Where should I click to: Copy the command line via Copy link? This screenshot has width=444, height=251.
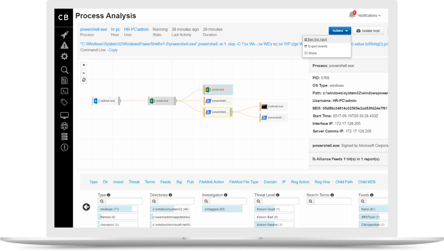[x=113, y=50]
